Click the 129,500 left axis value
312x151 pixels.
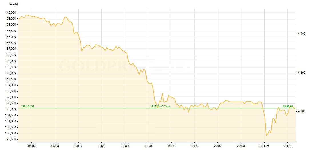point(11,139)
